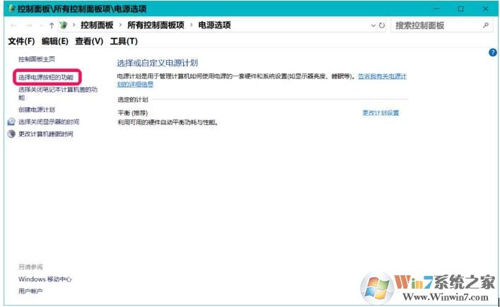Click the window title bar power icon
Screen dimensions: 500x307
11,8
